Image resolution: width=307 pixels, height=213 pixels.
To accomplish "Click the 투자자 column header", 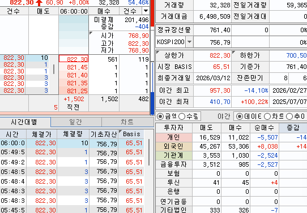I will [x=174, y=128].
